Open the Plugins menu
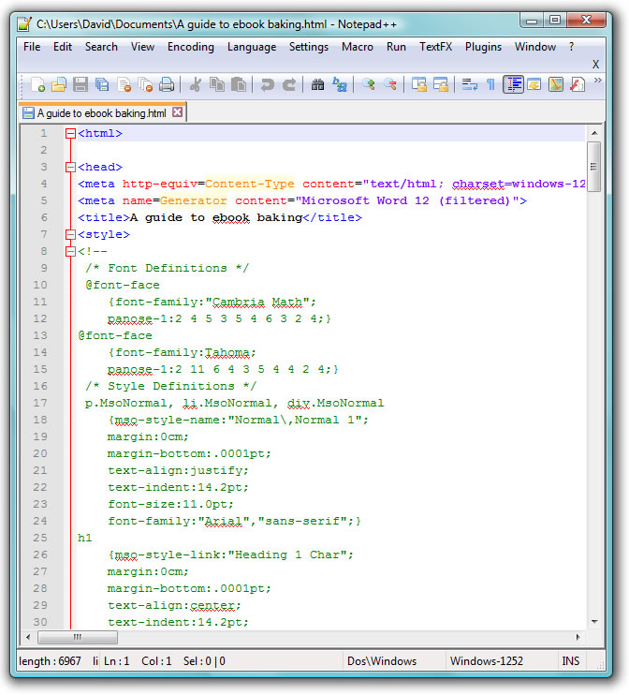This screenshot has width=629, height=695. 483,47
